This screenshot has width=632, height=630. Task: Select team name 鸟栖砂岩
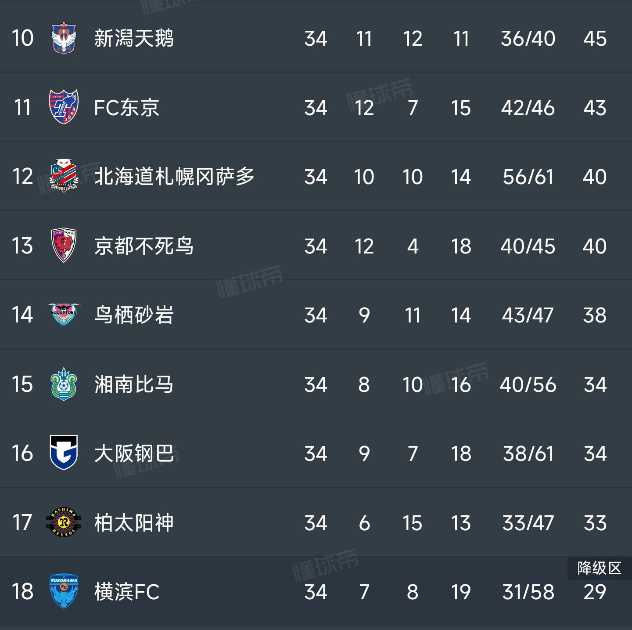click(x=134, y=315)
